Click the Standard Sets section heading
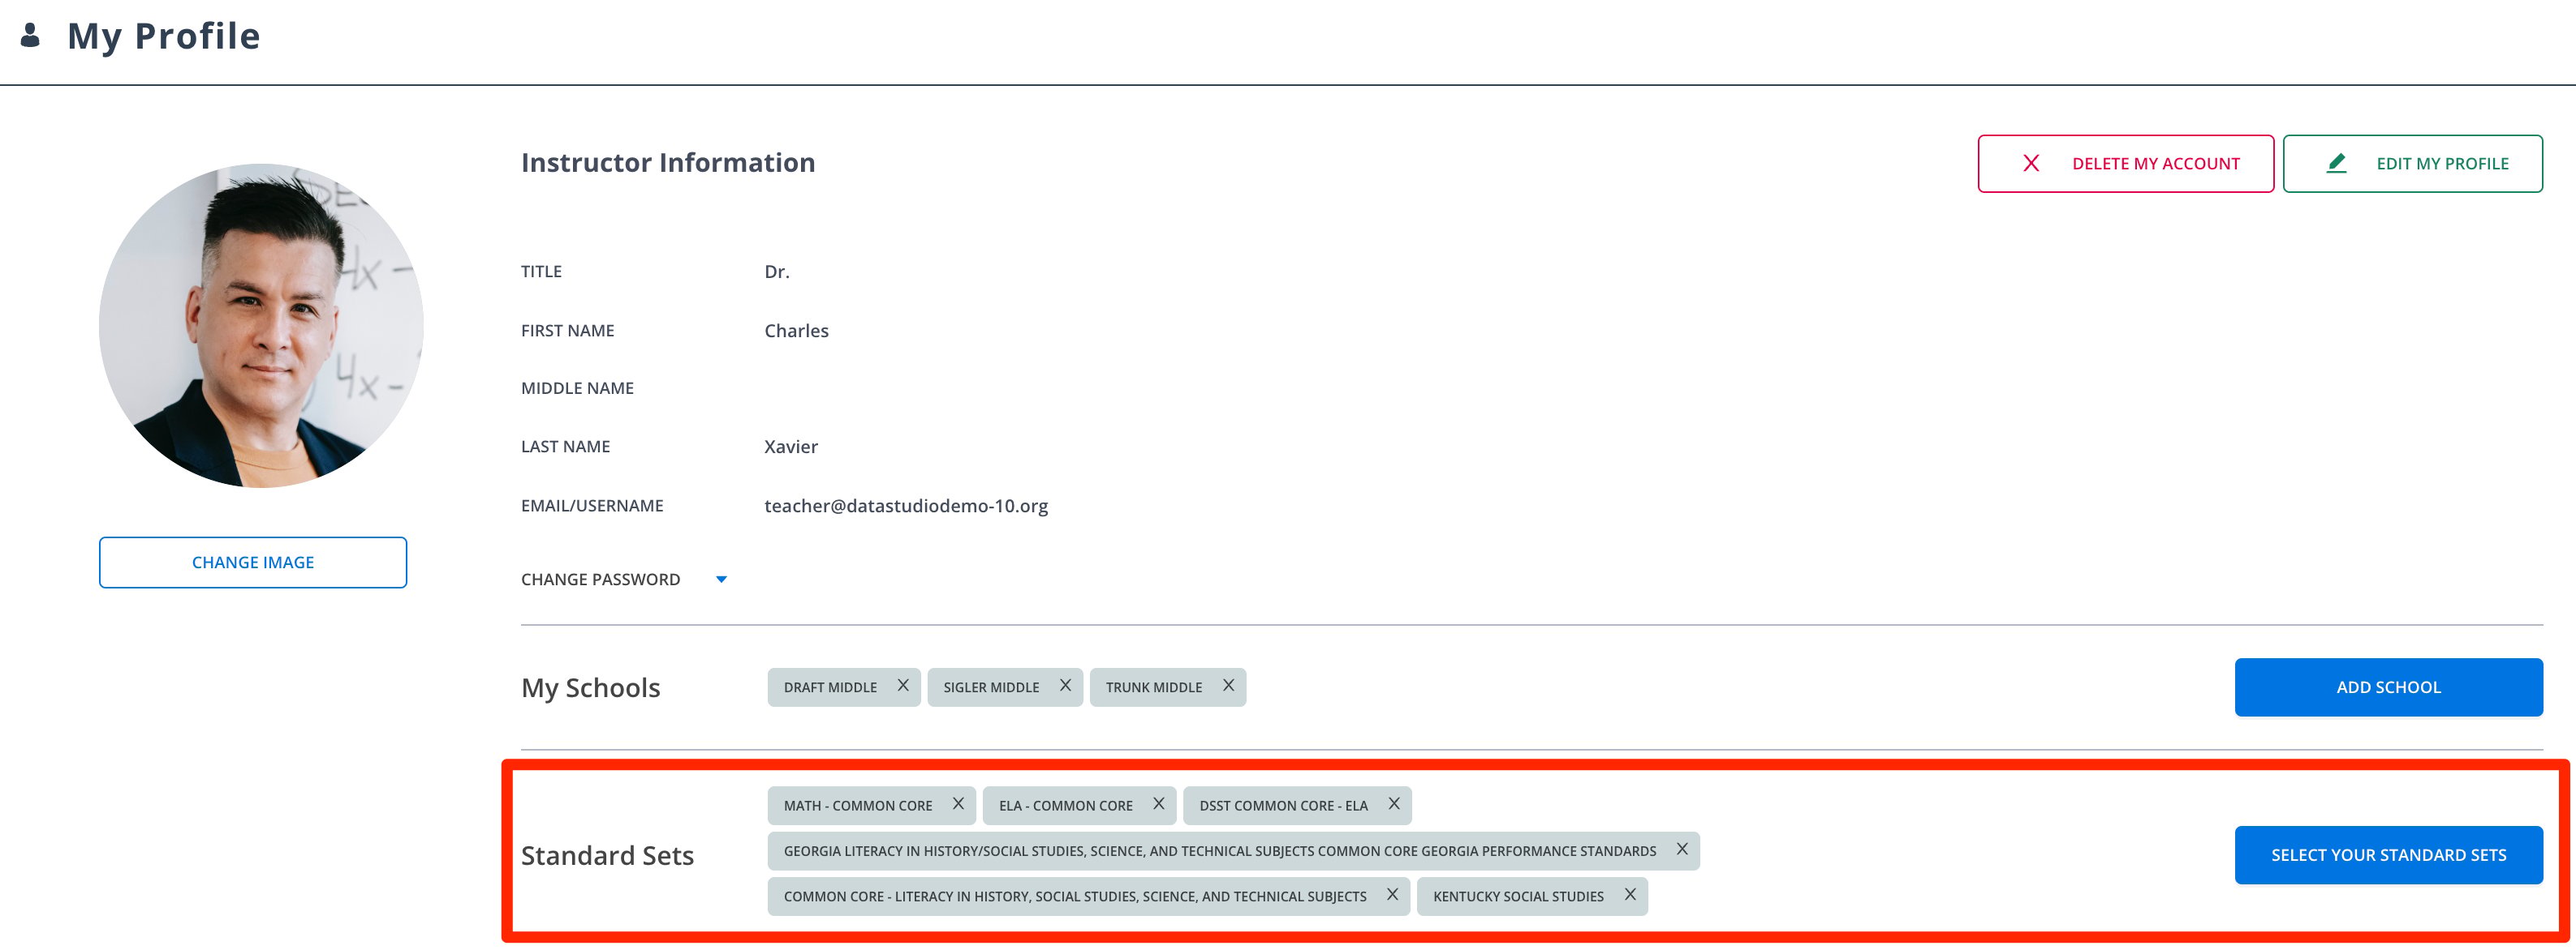This screenshot has width=2576, height=950. (607, 855)
